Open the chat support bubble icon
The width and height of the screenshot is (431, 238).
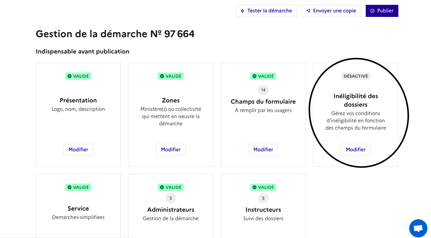click(418, 228)
